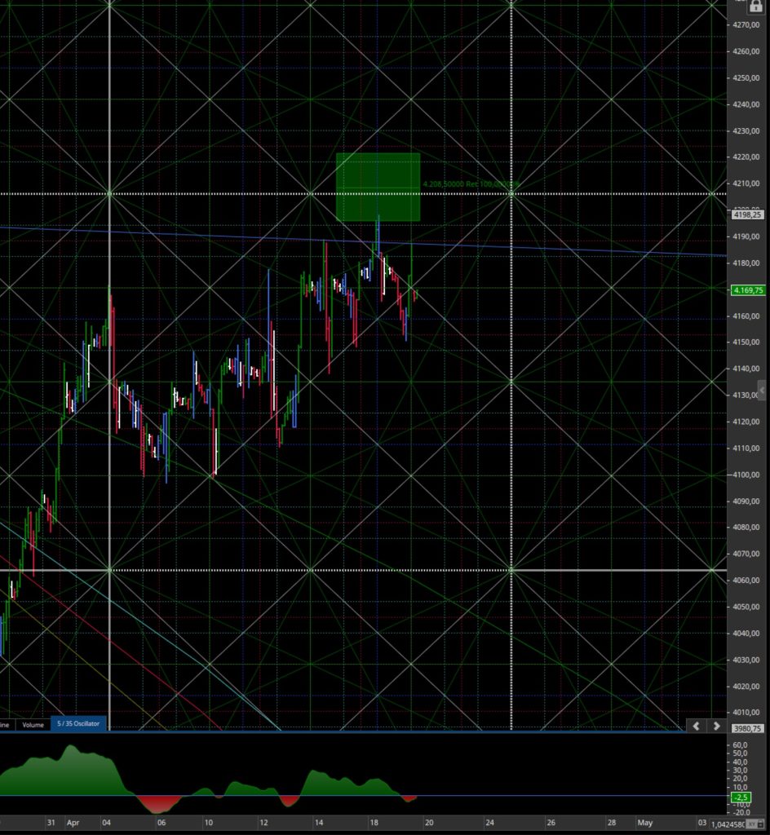Click the 4270,00 price axis label
This screenshot has width=770, height=835.
pos(746,24)
